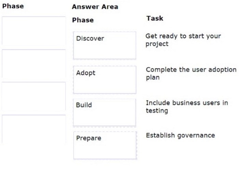The height and width of the screenshot is (170, 239).
Task: Click the 'Task' column heading
Action: pos(155,18)
